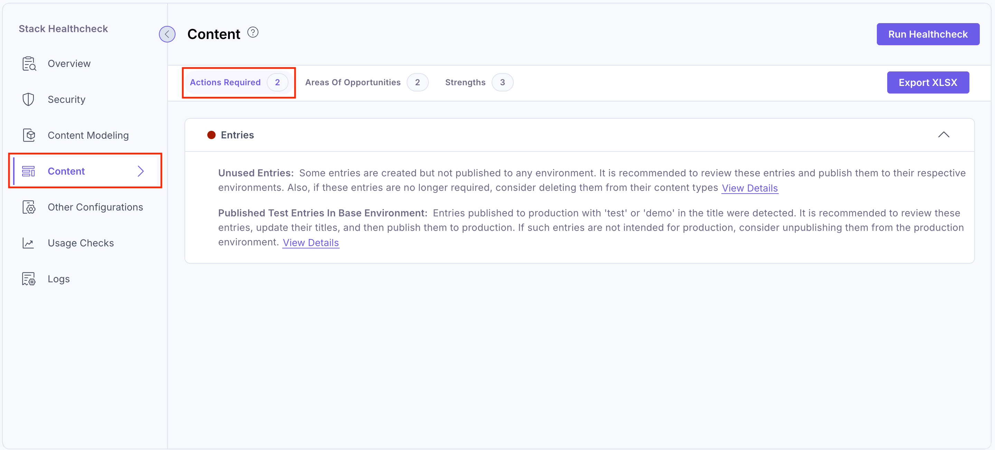995x450 pixels.
Task: Expand the Content sidebar item arrow
Action: click(141, 171)
